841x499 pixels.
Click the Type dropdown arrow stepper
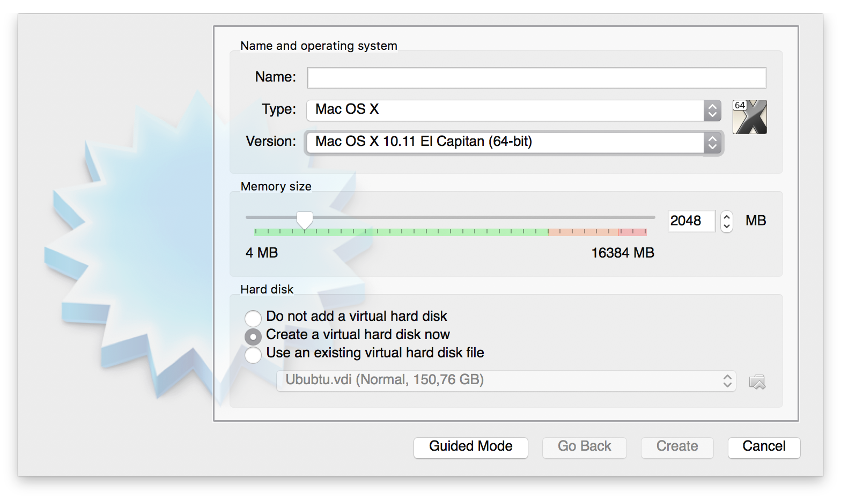712,110
